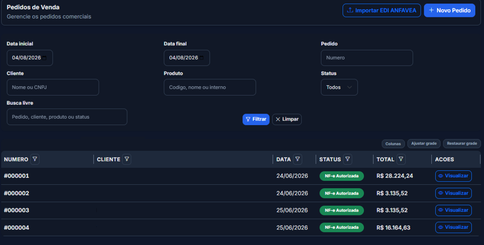
Task: Click the TOTAL column filter icon
Action: click(x=400, y=159)
